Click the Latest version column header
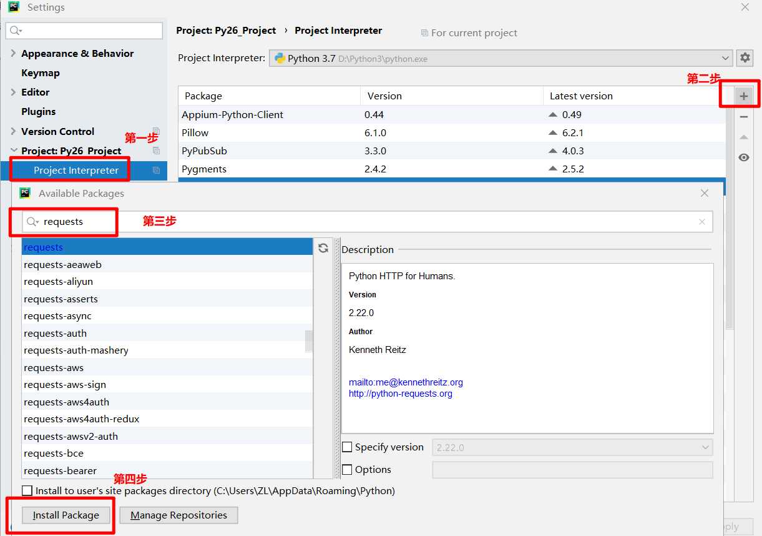The width and height of the screenshot is (762, 536). click(x=634, y=96)
